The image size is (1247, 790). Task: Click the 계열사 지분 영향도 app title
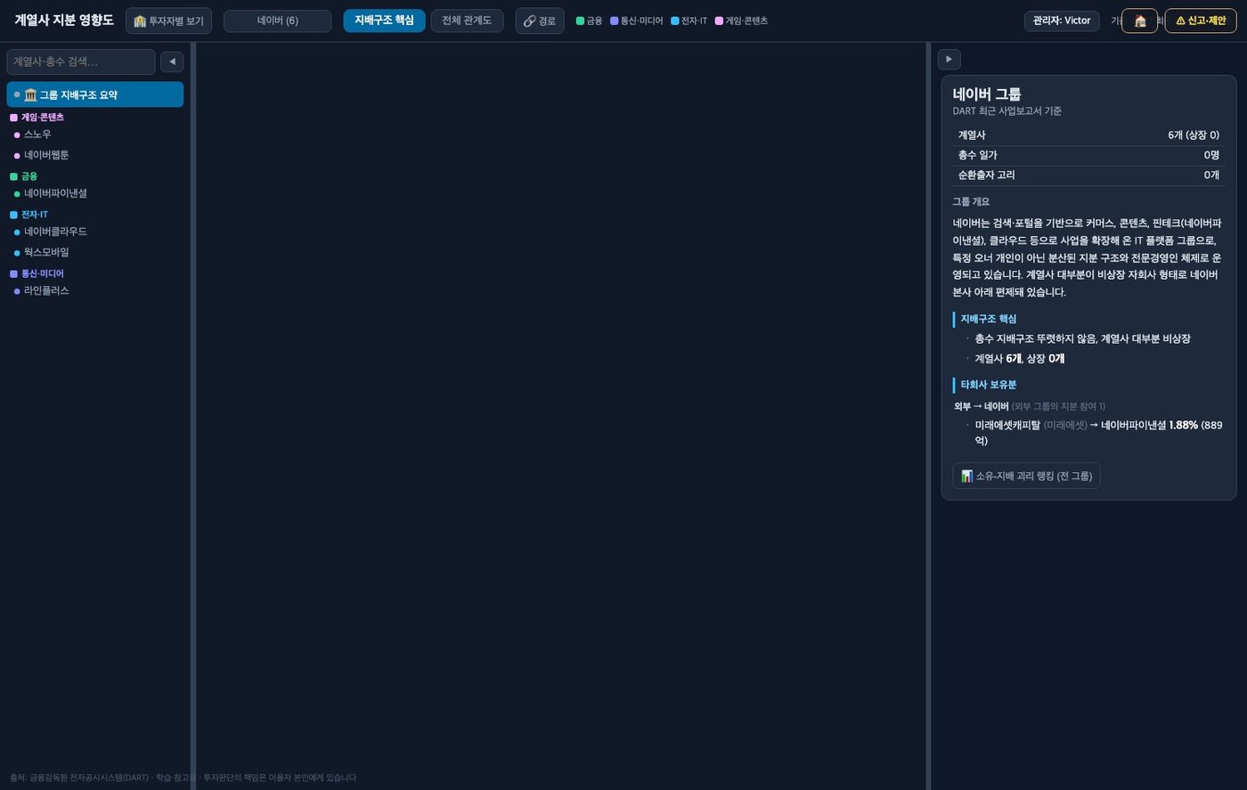tap(64, 20)
